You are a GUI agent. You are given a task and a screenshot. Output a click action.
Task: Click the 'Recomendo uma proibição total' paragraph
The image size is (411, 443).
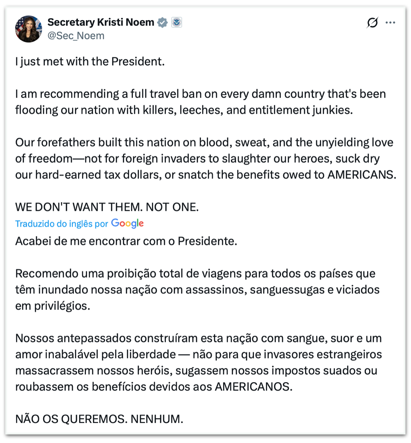(x=197, y=290)
